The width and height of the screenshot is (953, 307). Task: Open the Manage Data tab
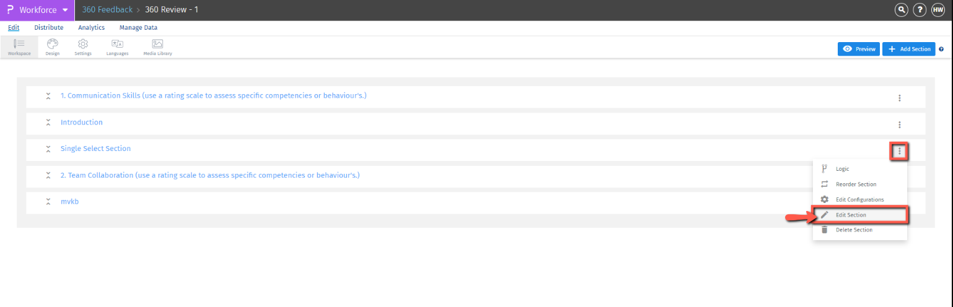138,28
